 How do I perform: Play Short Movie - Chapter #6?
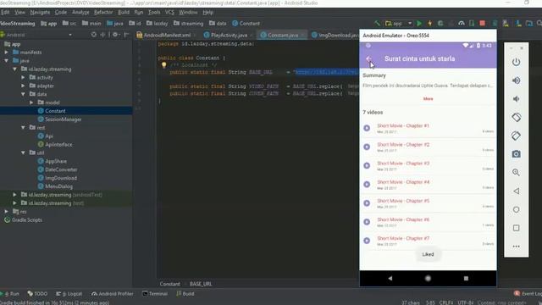367,222
